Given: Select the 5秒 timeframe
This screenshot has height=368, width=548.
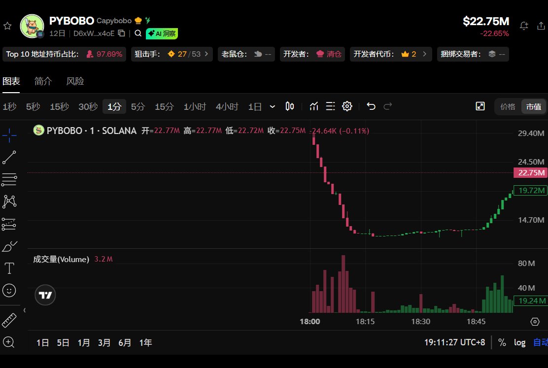Looking at the screenshot, I should click(33, 106).
